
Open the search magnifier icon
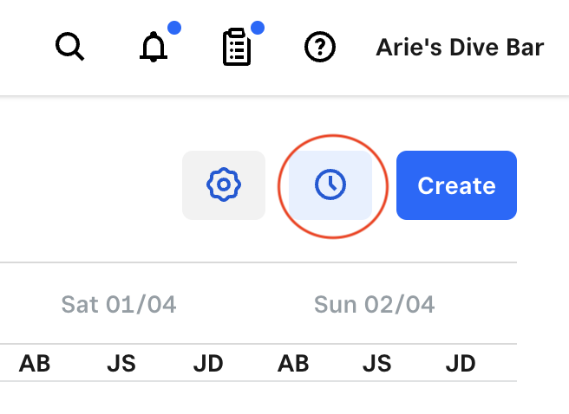(x=69, y=47)
